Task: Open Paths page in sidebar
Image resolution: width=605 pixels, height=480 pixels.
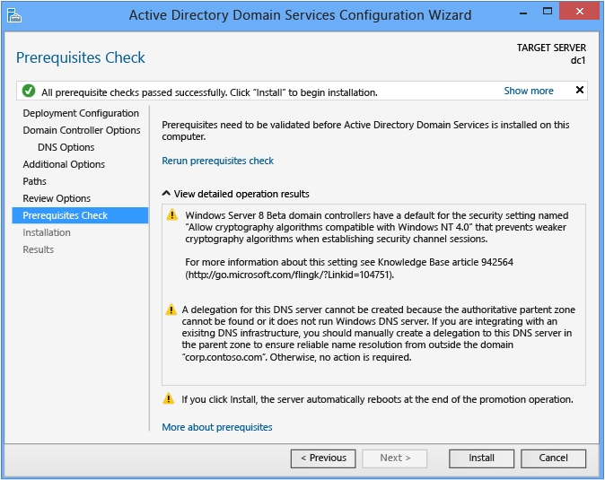Action: (x=34, y=181)
